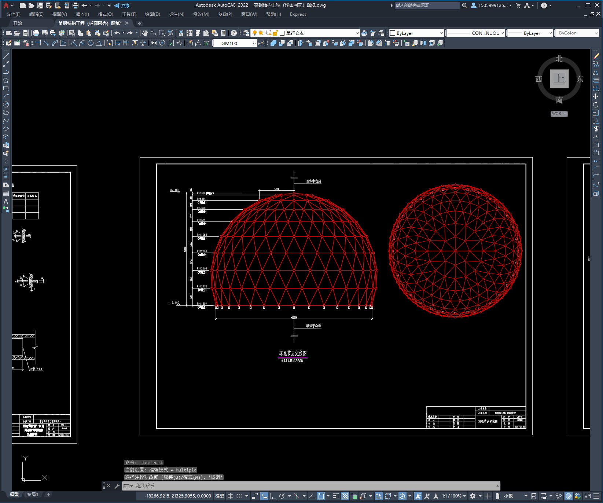603x503 pixels.
Task: Select the Erase tool in modify toolbar
Action: [596, 56]
